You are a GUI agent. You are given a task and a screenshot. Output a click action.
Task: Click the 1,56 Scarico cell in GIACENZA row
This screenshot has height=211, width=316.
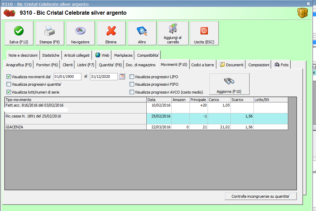(x=242, y=127)
